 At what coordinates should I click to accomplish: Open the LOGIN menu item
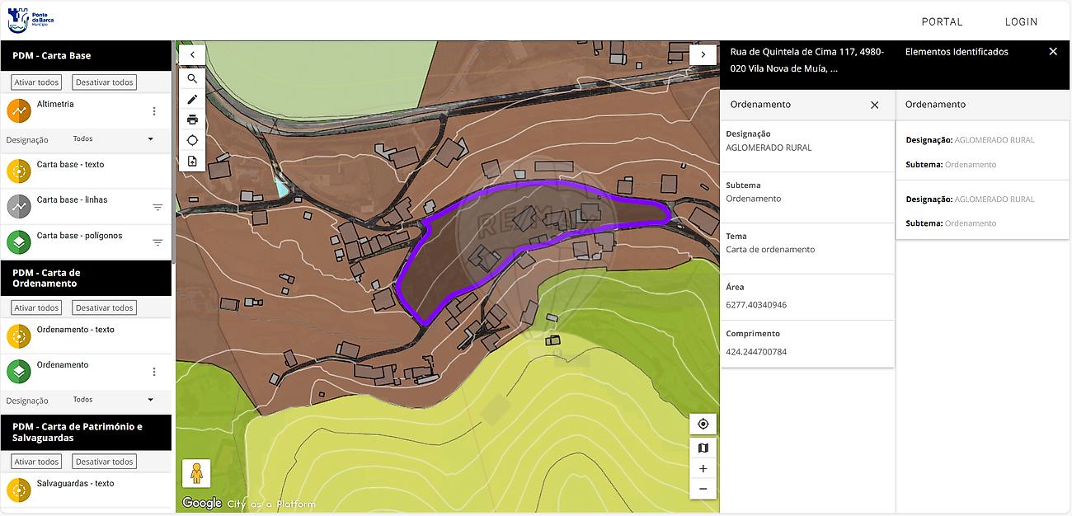(x=1021, y=22)
